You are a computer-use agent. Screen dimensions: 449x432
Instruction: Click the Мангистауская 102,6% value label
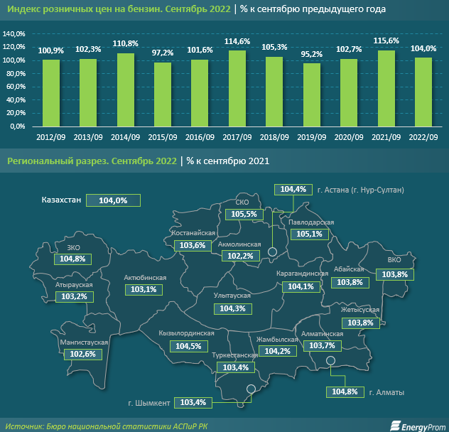pos(82,354)
